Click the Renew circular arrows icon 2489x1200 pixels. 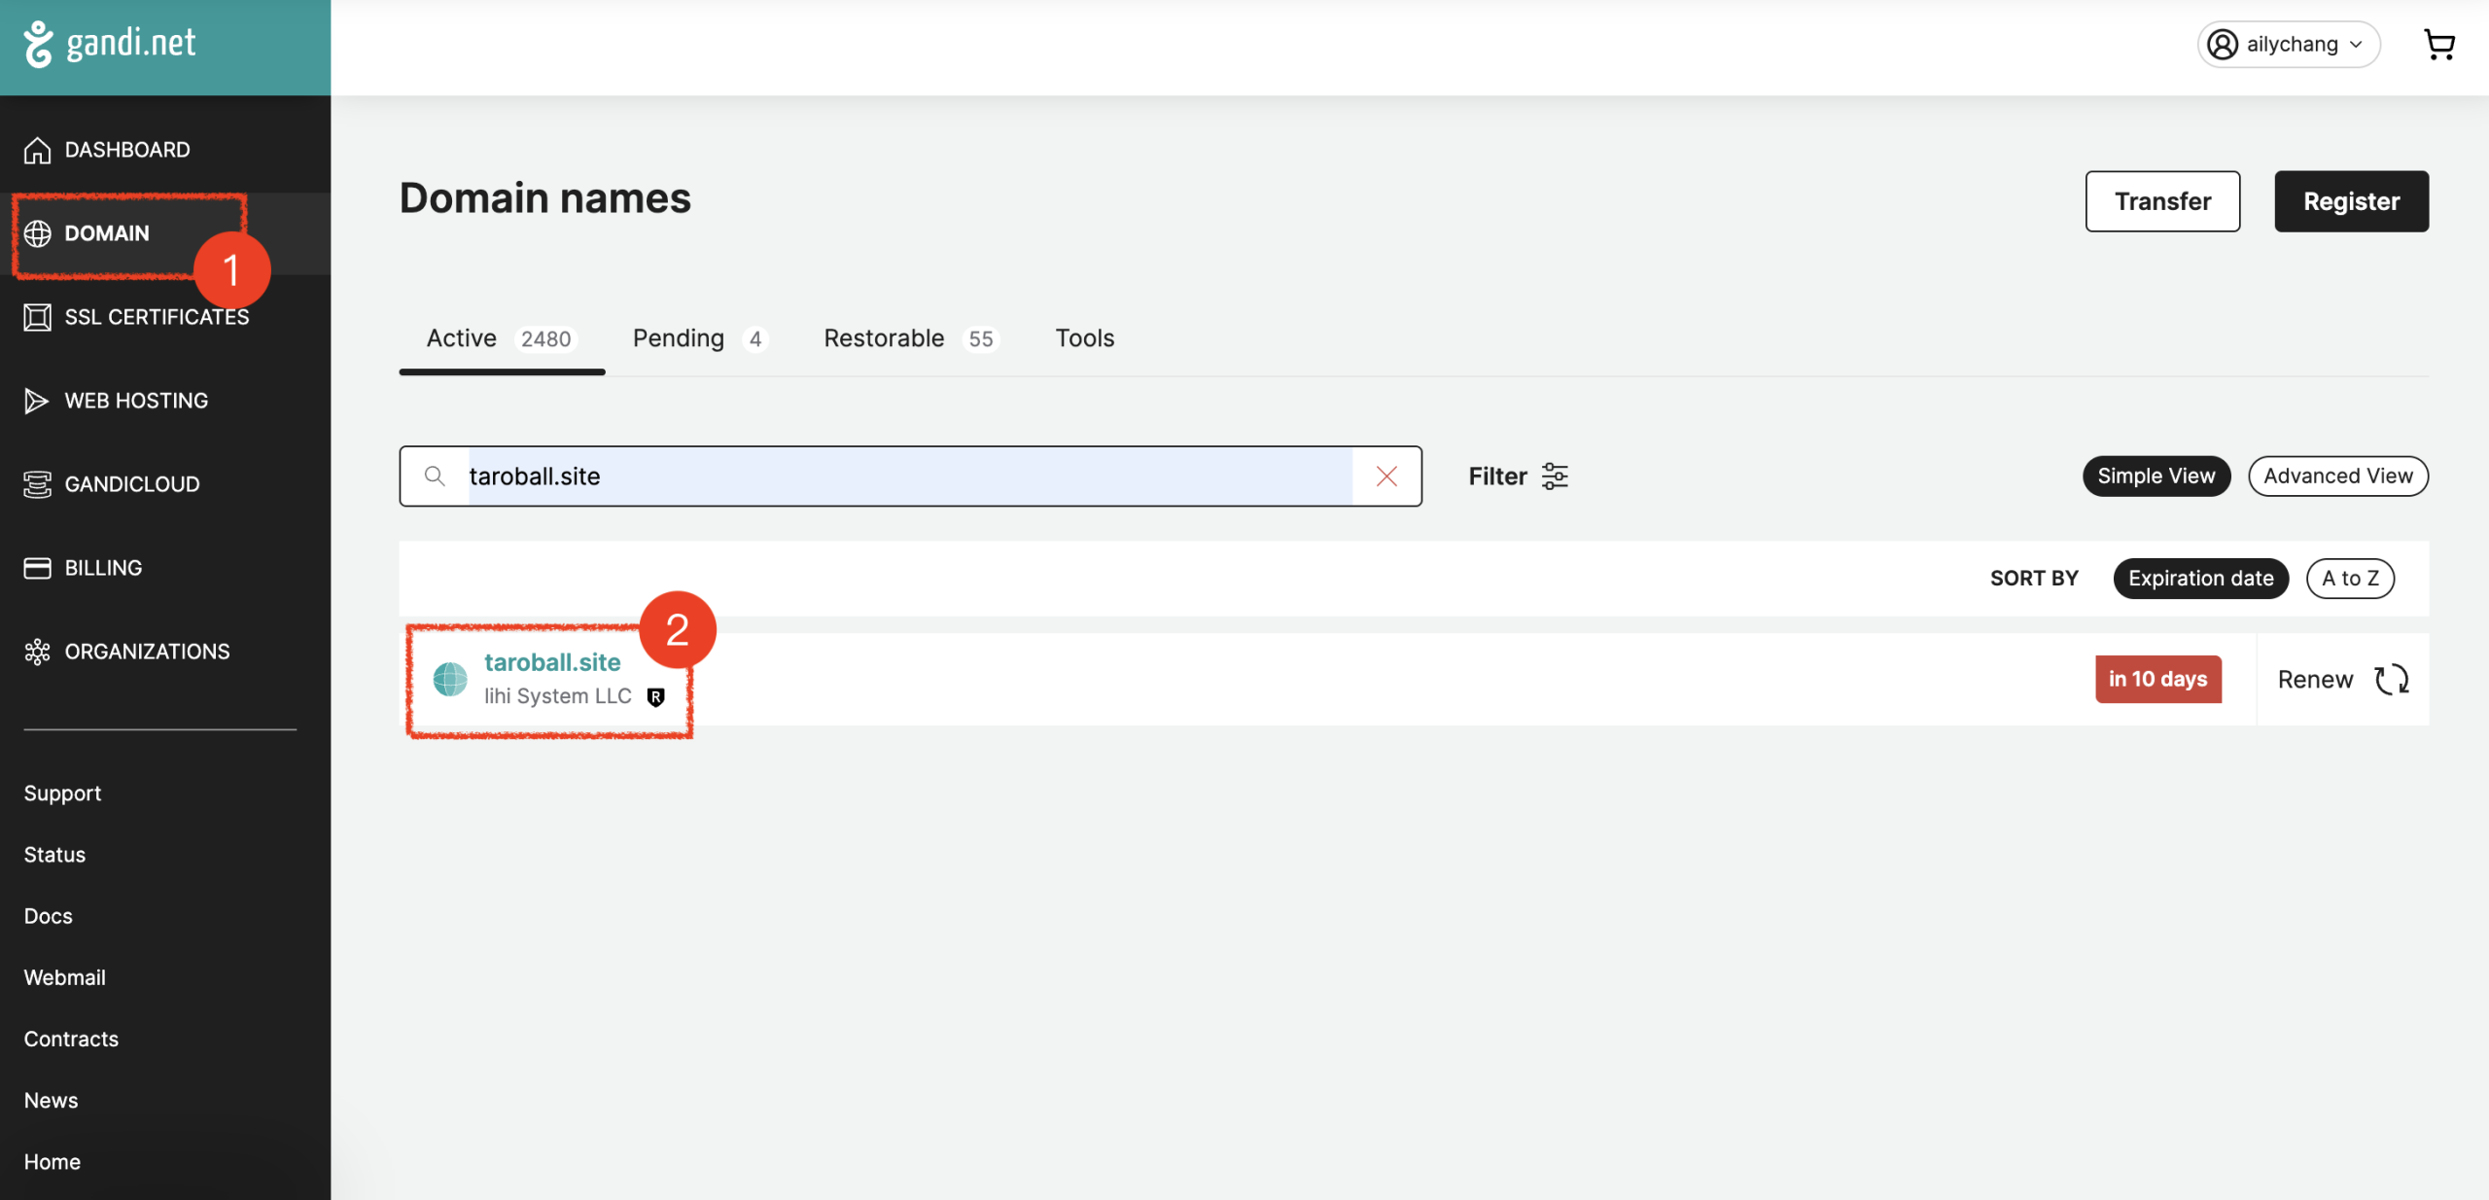click(x=2391, y=679)
